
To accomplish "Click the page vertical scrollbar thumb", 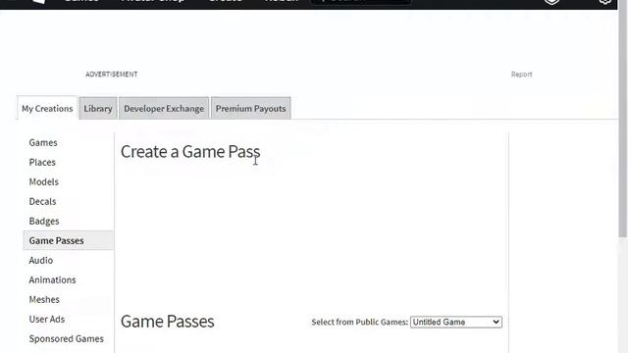I will pos(623,120).
